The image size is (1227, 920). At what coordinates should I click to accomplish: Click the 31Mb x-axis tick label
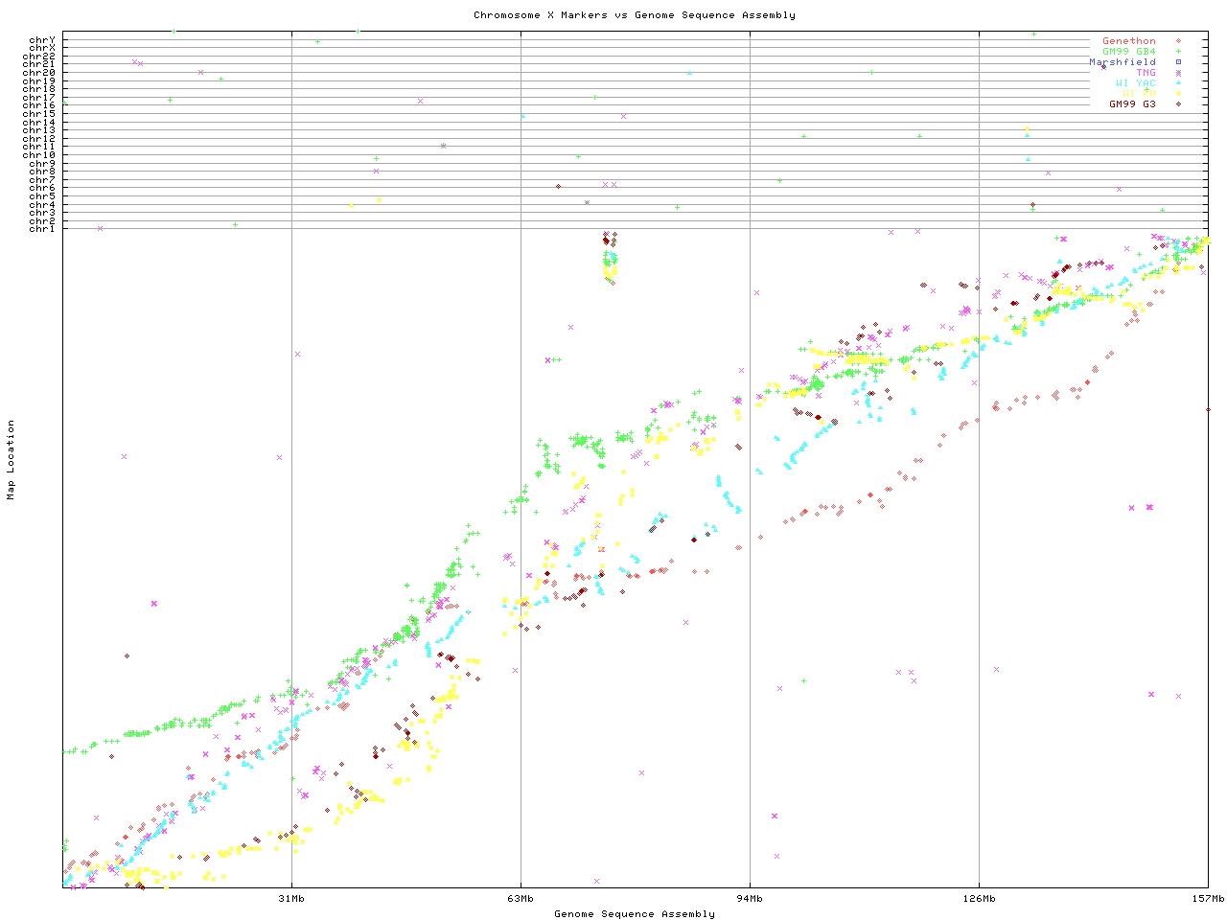point(291,899)
